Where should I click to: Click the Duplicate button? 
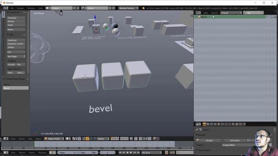16,40
